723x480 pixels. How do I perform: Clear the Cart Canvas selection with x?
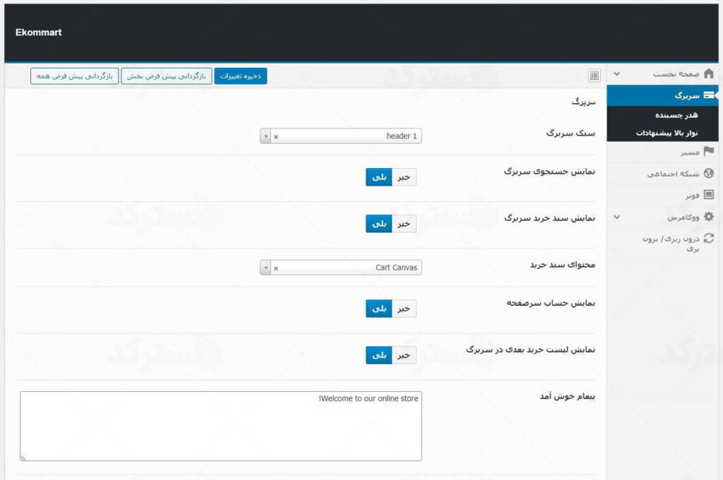pos(276,268)
